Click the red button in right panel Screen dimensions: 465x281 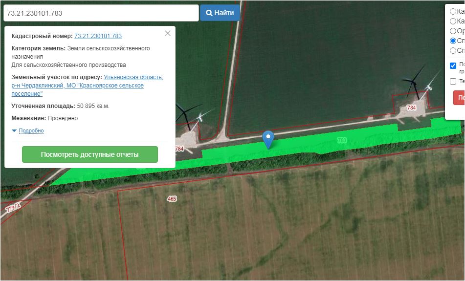click(459, 97)
